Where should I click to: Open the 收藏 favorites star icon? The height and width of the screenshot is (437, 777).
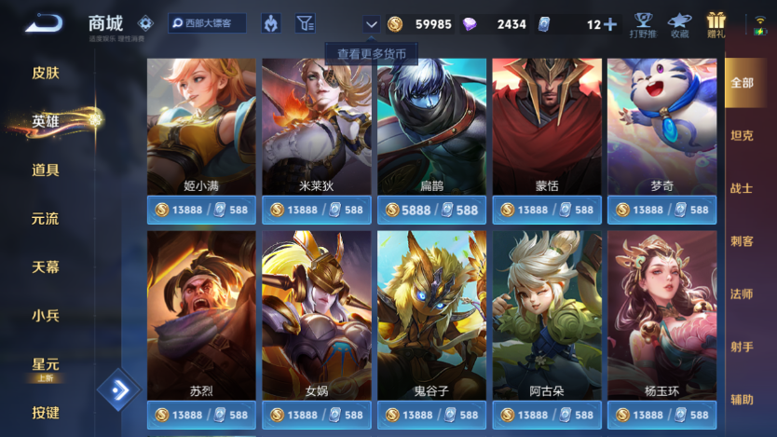coord(679,25)
